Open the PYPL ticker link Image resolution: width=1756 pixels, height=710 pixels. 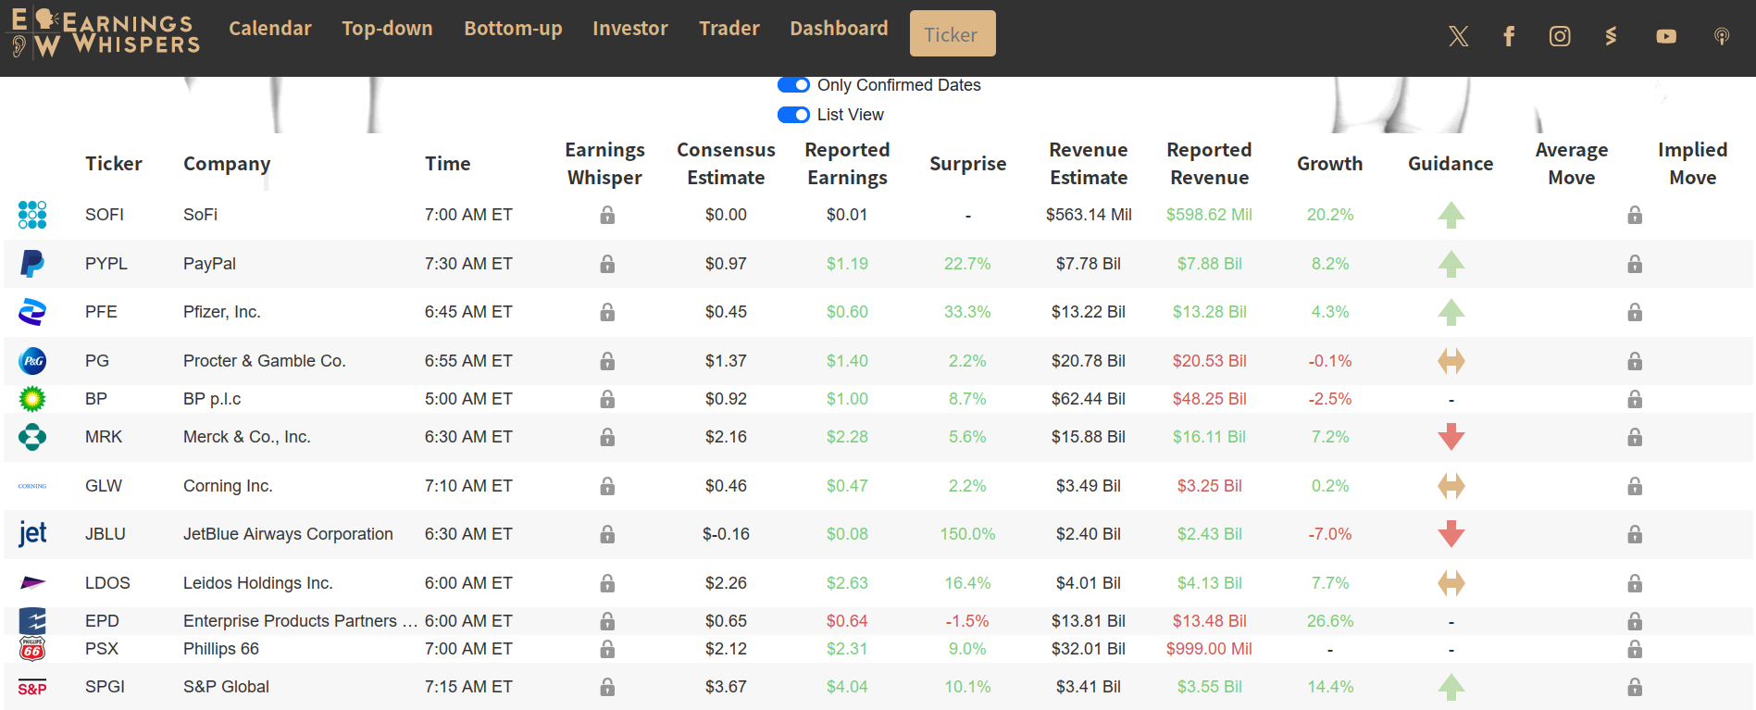click(106, 264)
